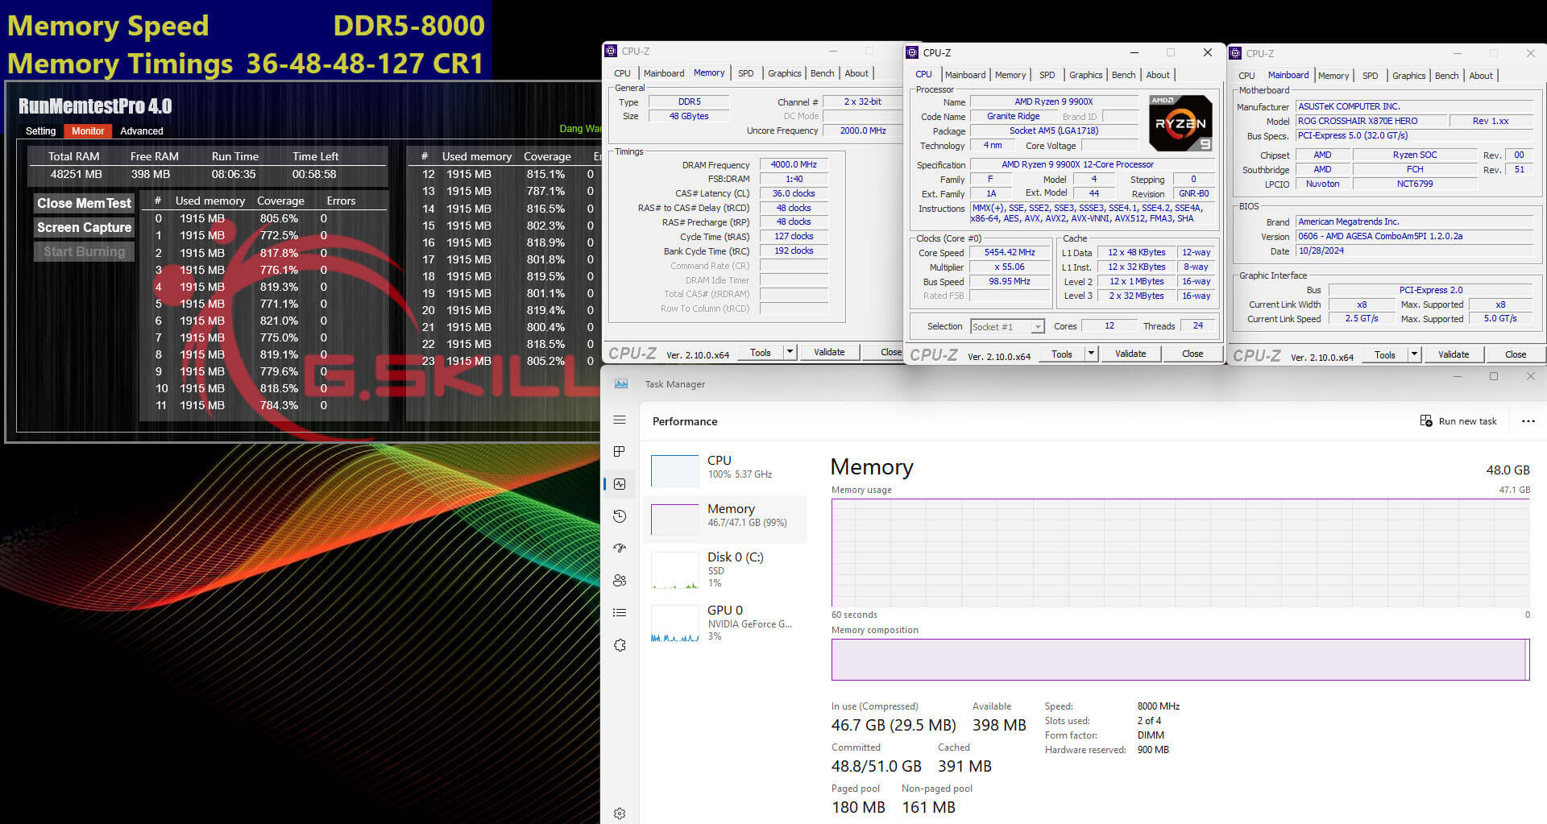Viewport: 1547px width, 824px height.
Task: Click Total RAM value 48251 MB
Action: point(77,174)
